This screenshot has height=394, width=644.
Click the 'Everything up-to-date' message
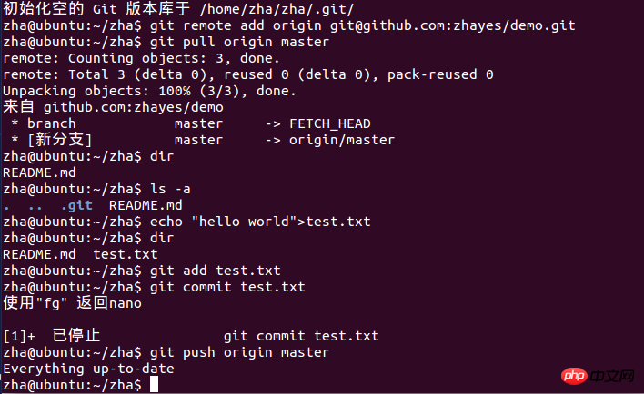(x=89, y=369)
